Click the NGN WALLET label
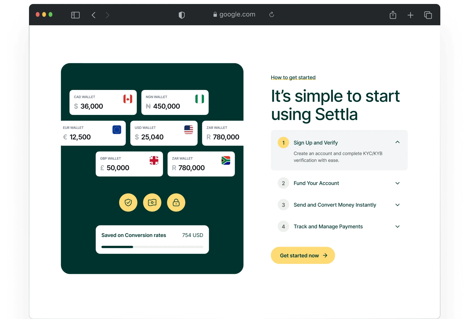This screenshot has height=319, width=469. pyautogui.click(x=156, y=97)
